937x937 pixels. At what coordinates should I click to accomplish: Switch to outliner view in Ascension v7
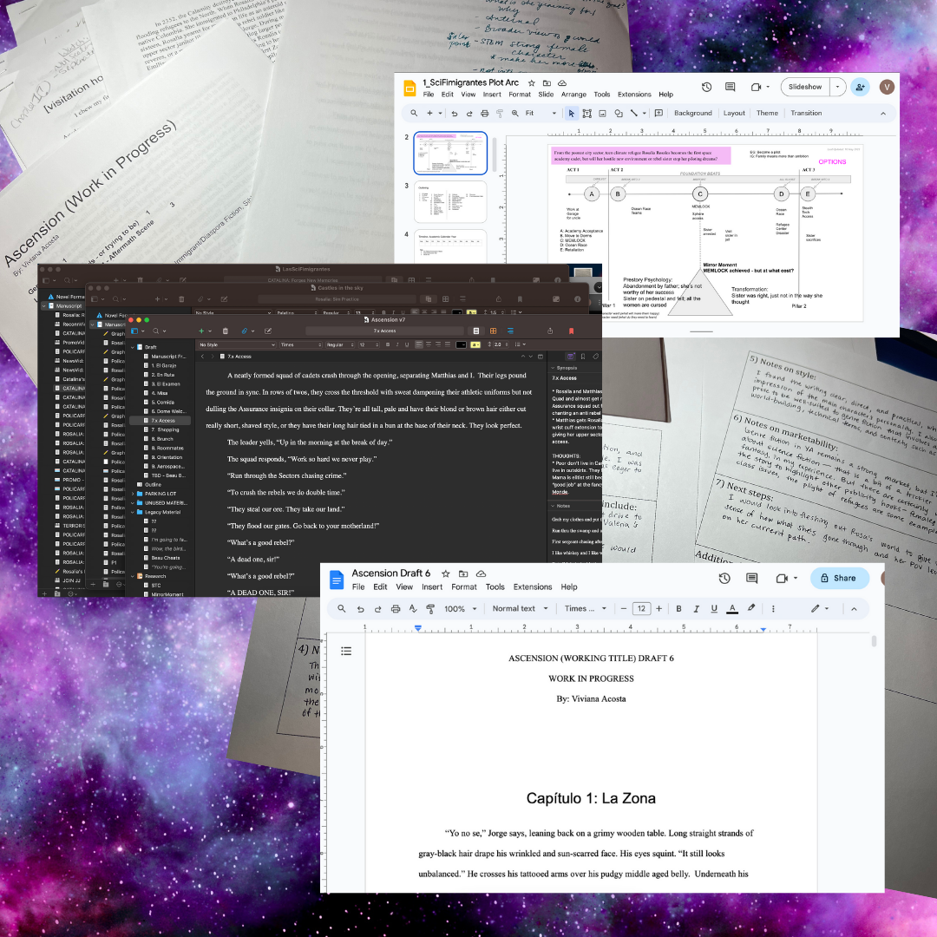(x=510, y=331)
